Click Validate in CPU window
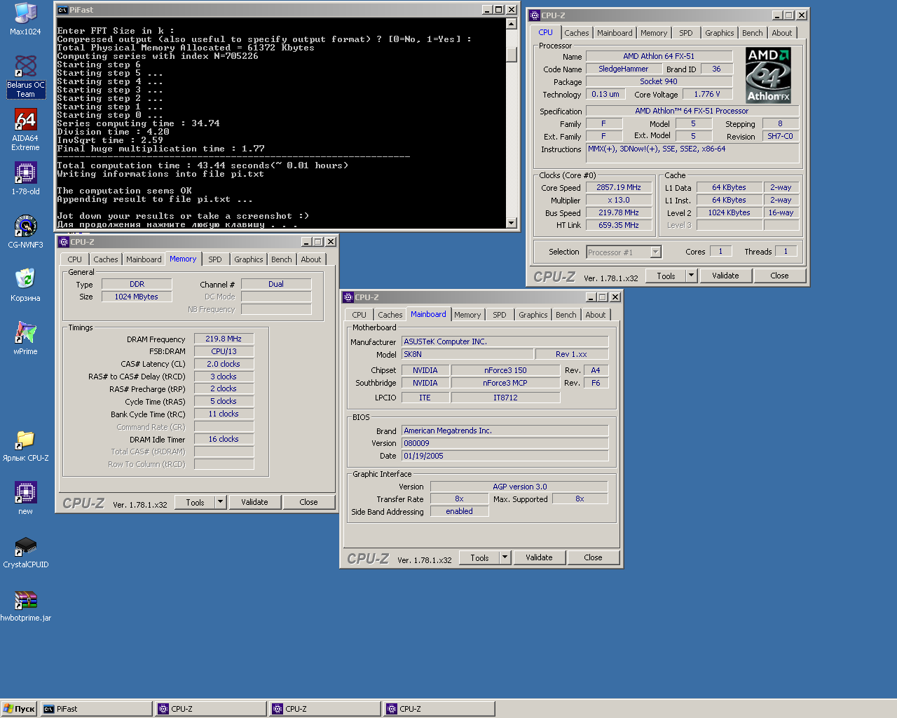The image size is (897, 718). tap(725, 276)
